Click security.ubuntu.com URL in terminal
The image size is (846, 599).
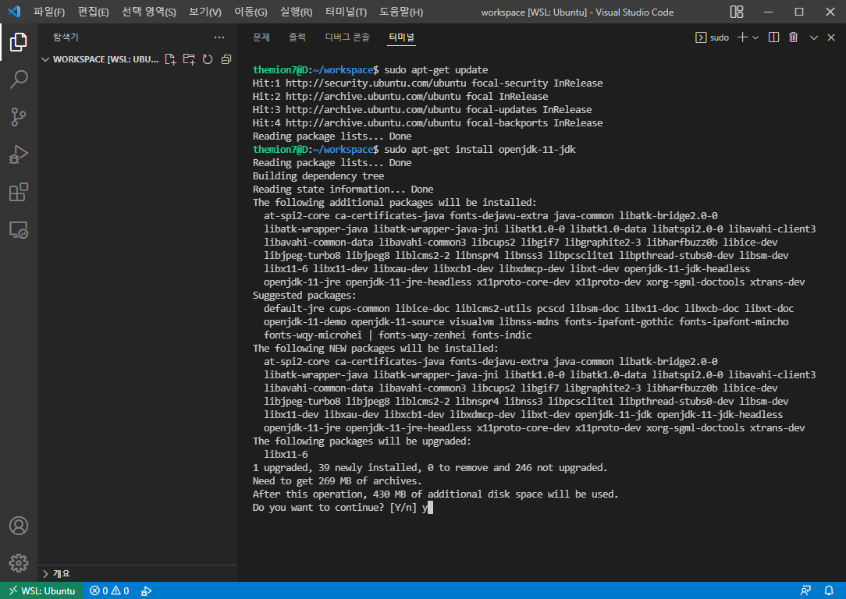[x=375, y=83]
